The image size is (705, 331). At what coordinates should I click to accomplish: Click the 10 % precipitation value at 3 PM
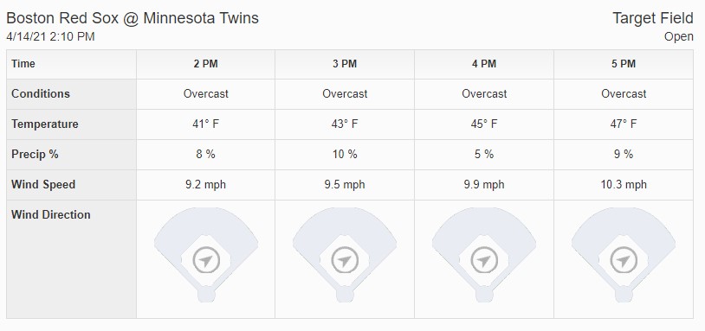point(345,155)
